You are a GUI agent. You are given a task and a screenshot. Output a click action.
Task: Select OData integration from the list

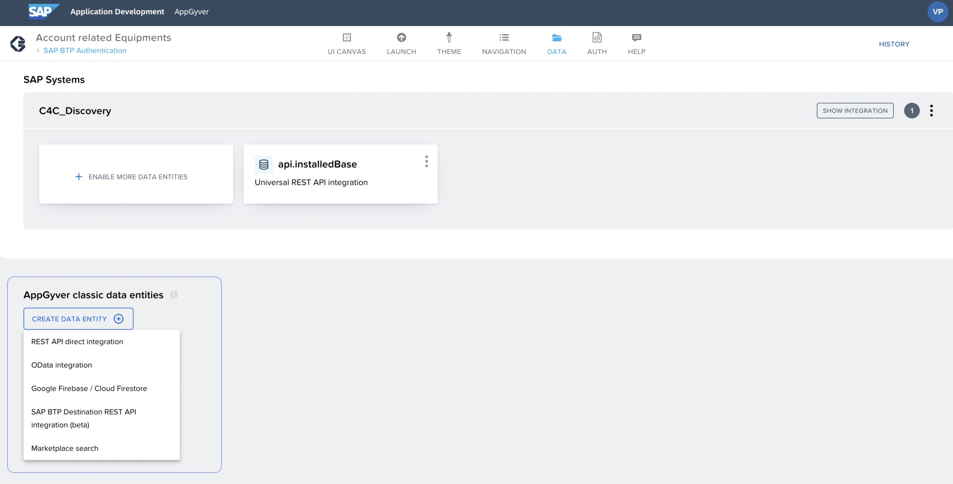pos(61,365)
